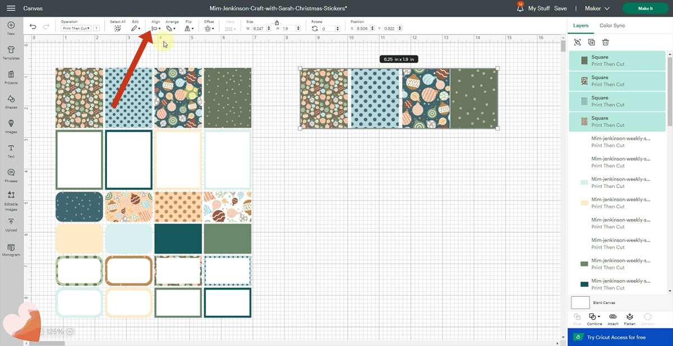Click the Flatten icon

630,318
